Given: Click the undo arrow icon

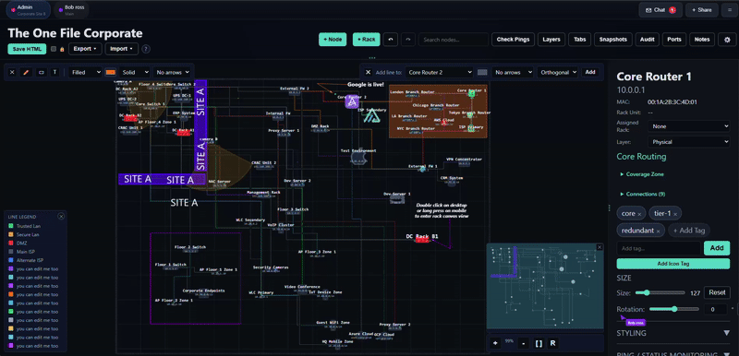Looking at the screenshot, I should [x=390, y=40].
